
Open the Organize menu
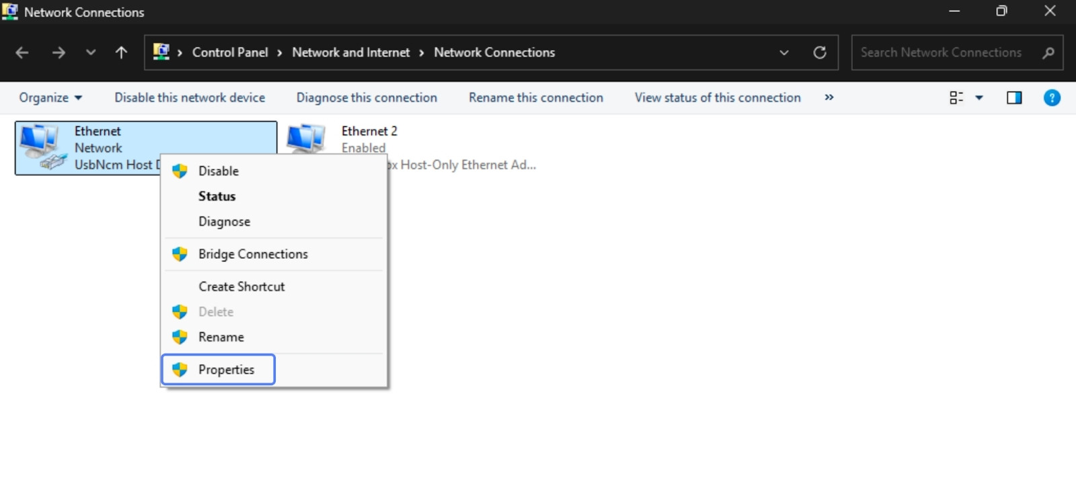(x=50, y=97)
